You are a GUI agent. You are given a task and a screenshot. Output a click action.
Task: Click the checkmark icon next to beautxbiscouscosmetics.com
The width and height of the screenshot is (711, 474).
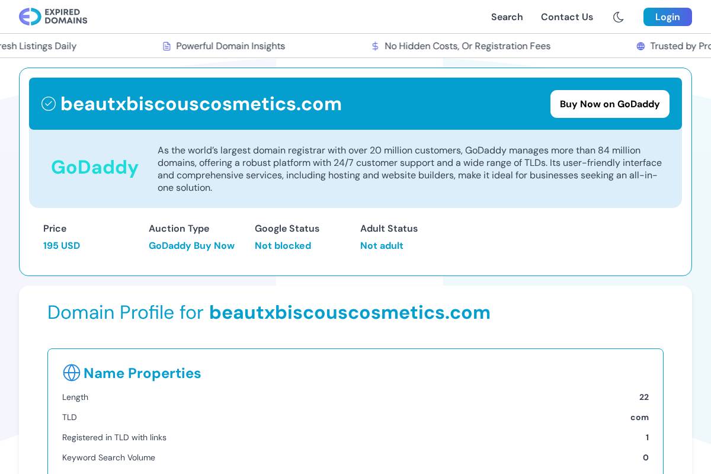pos(49,103)
